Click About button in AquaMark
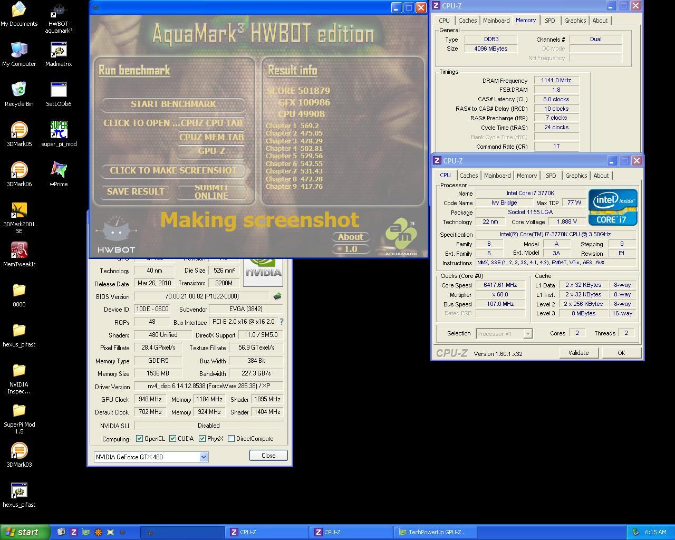 tap(351, 237)
